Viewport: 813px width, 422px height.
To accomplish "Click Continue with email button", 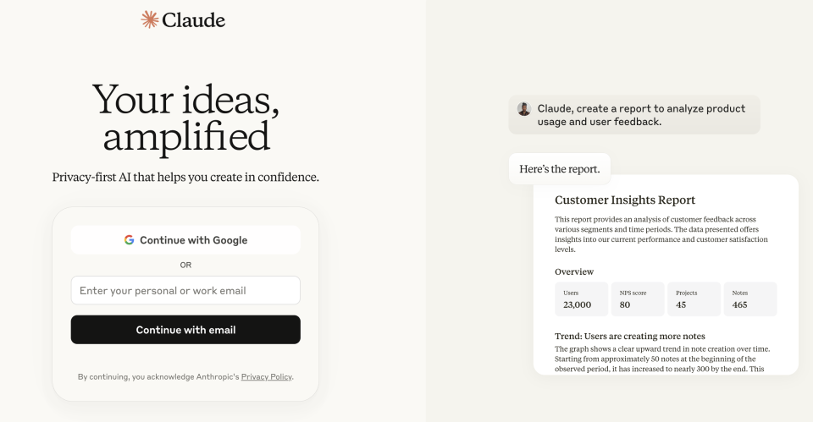I will (185, 330).
